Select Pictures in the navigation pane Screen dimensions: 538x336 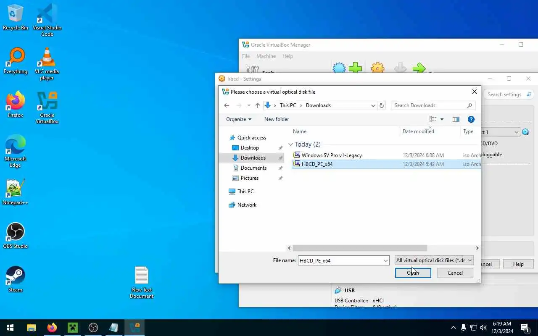(250, 178)
